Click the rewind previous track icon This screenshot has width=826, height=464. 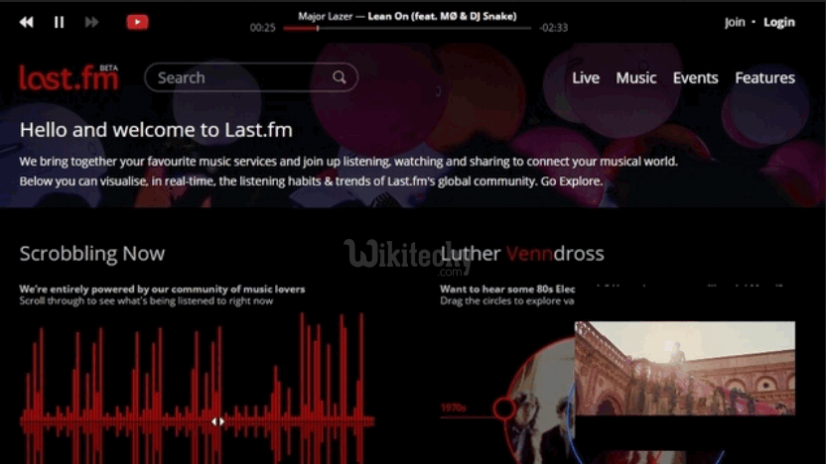(x=27, y=22)
